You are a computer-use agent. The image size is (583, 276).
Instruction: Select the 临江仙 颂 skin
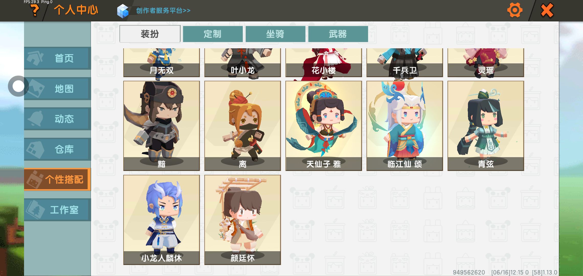click(405, 126)
